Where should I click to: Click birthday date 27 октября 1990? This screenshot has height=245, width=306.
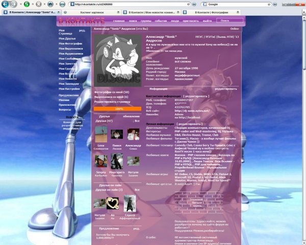point(186,68)
